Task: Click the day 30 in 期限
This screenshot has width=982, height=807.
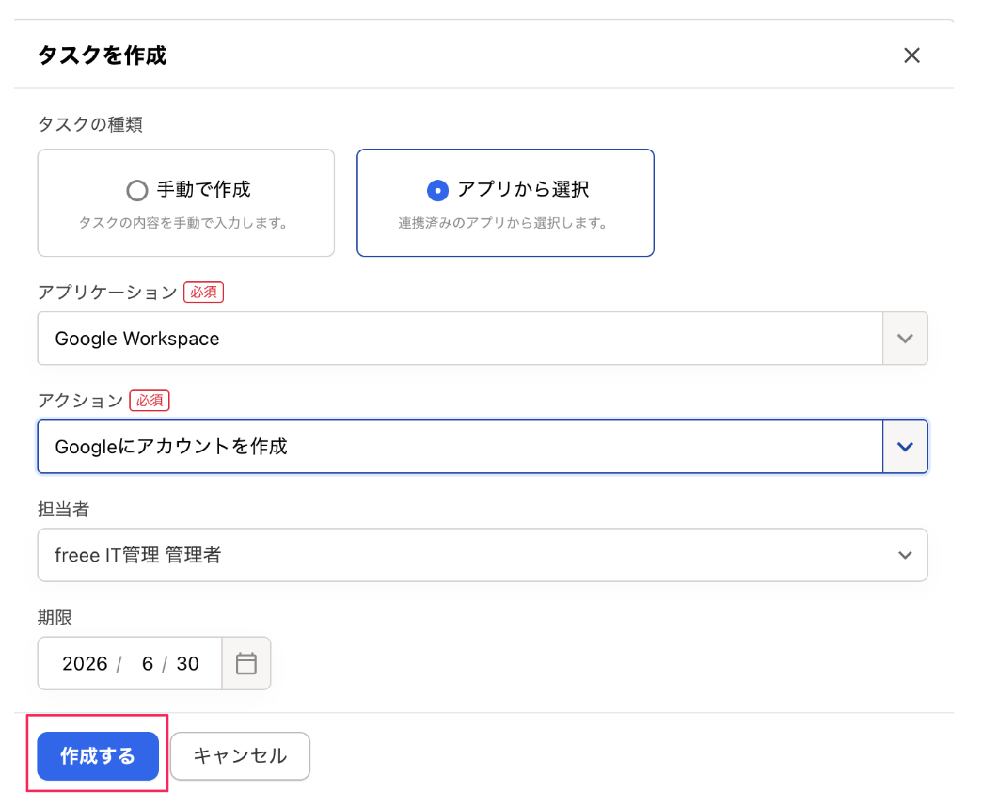Action: [x=187, y=663]
